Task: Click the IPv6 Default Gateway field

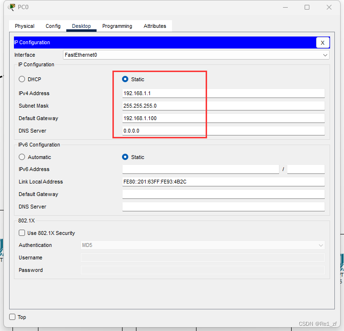Action: point(223,194)
